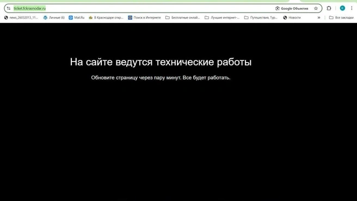Open the Extensions puzzle icon

tap(329, 8)
